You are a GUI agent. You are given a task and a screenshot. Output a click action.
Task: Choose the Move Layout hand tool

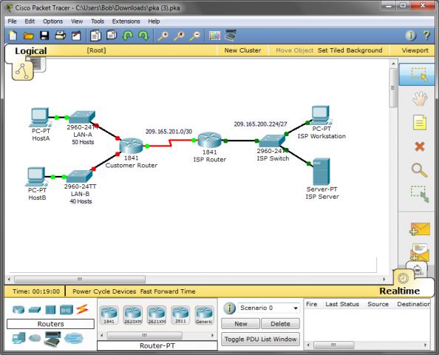point(420,98)
